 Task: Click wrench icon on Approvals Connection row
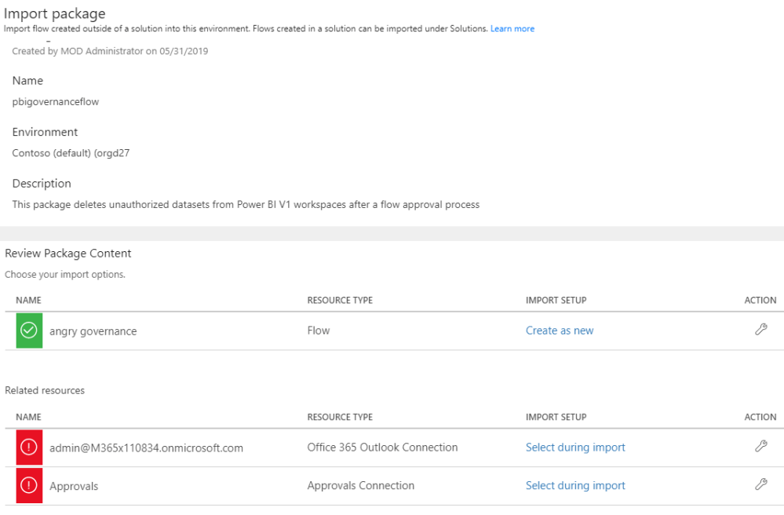coord(760,484)
